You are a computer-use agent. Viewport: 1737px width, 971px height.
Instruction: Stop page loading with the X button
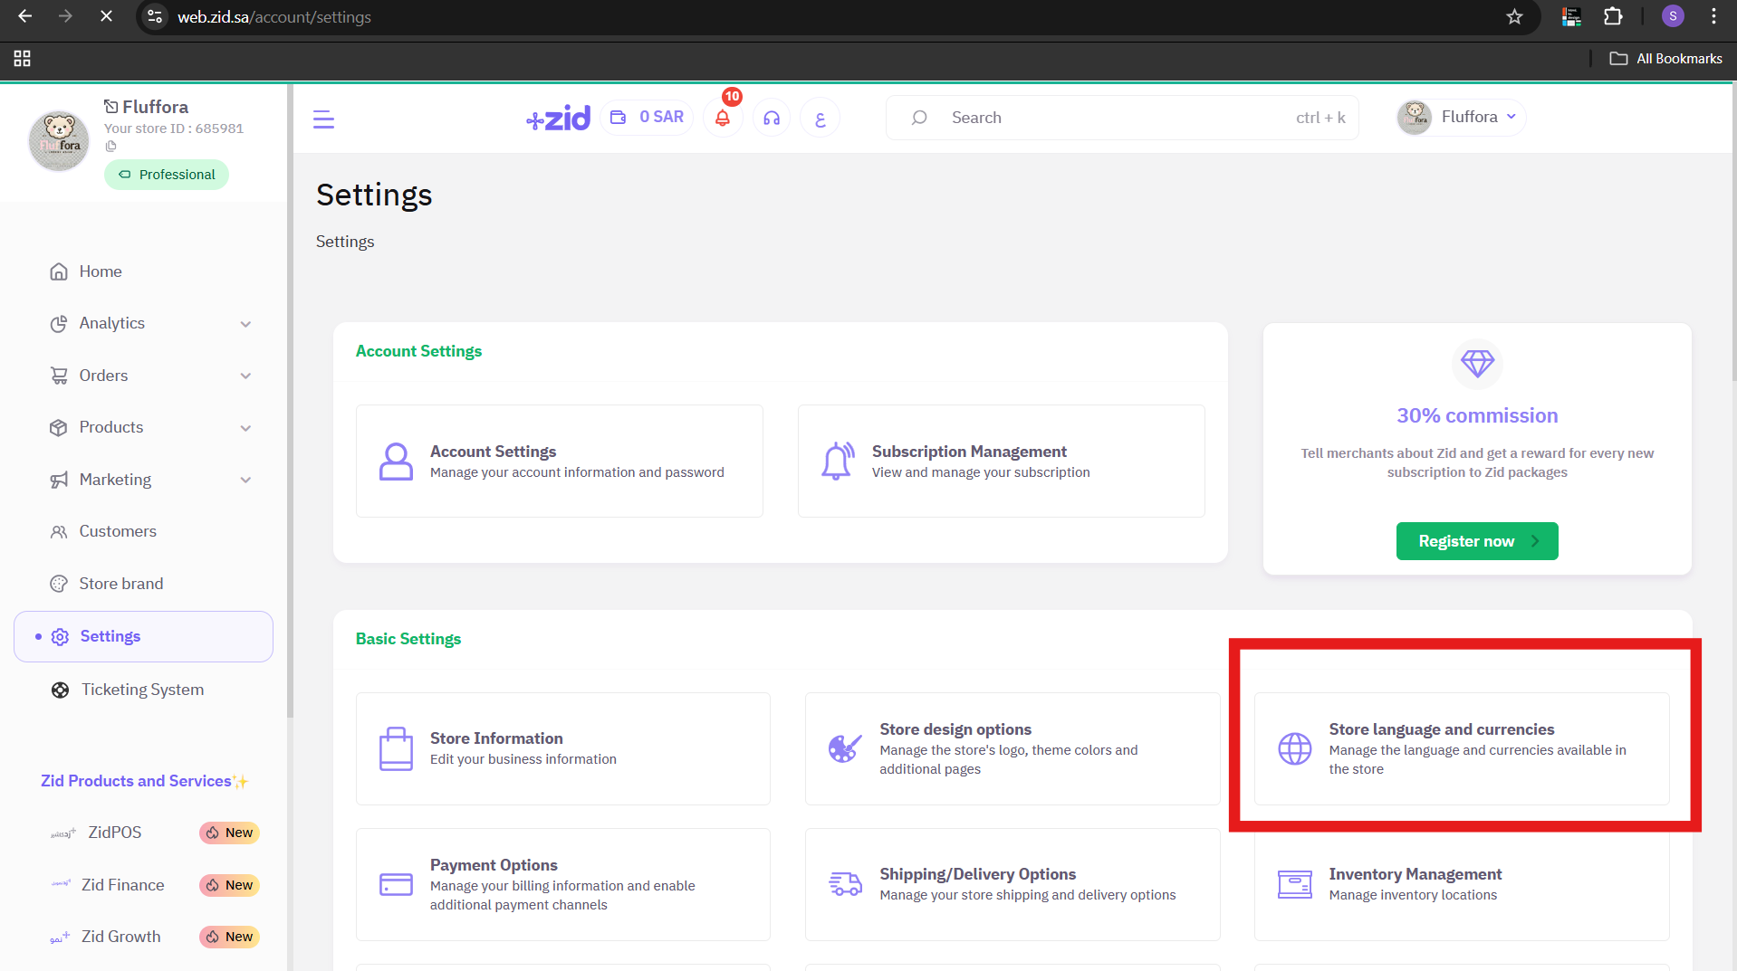(106, 16)
